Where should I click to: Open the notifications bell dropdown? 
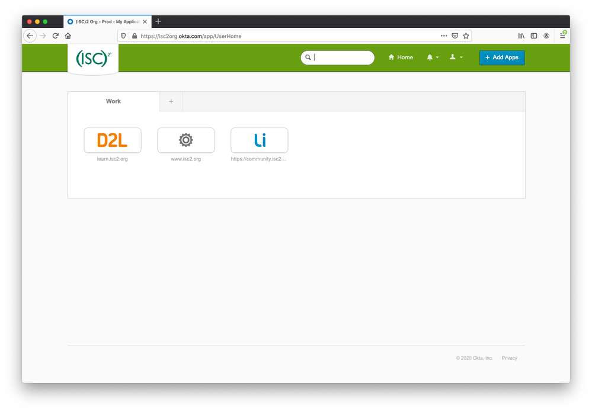(x=432, y=58)
